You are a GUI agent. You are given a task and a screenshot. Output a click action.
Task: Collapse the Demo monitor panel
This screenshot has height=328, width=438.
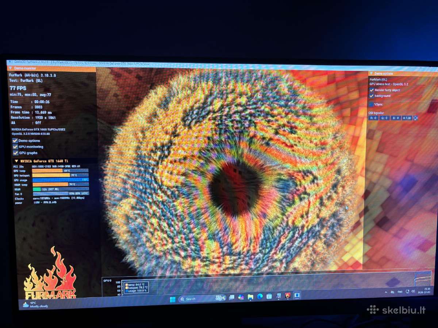pyautogui.click(x=10, y=68)
